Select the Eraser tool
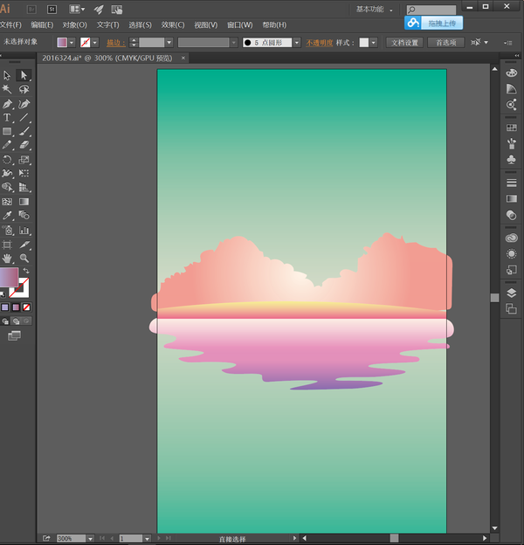The image size is (524, 545). (x=24, y=145)
